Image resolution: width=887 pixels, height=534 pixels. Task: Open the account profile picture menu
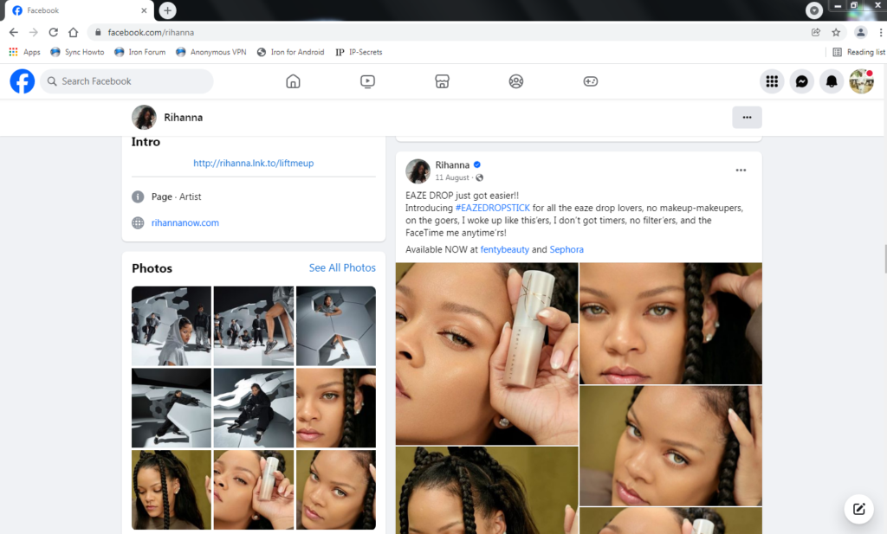click(862, 81)
